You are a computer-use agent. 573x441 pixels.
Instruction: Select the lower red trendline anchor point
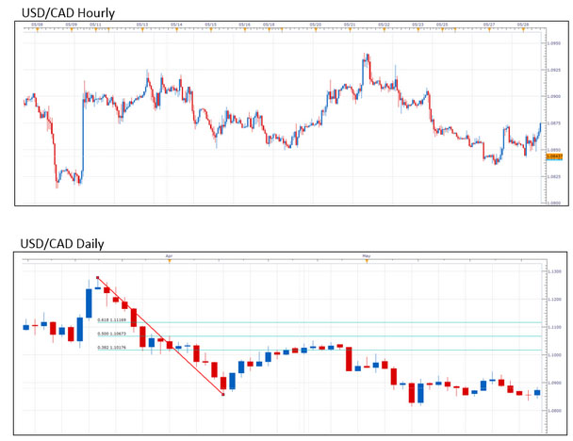point(223,394)
